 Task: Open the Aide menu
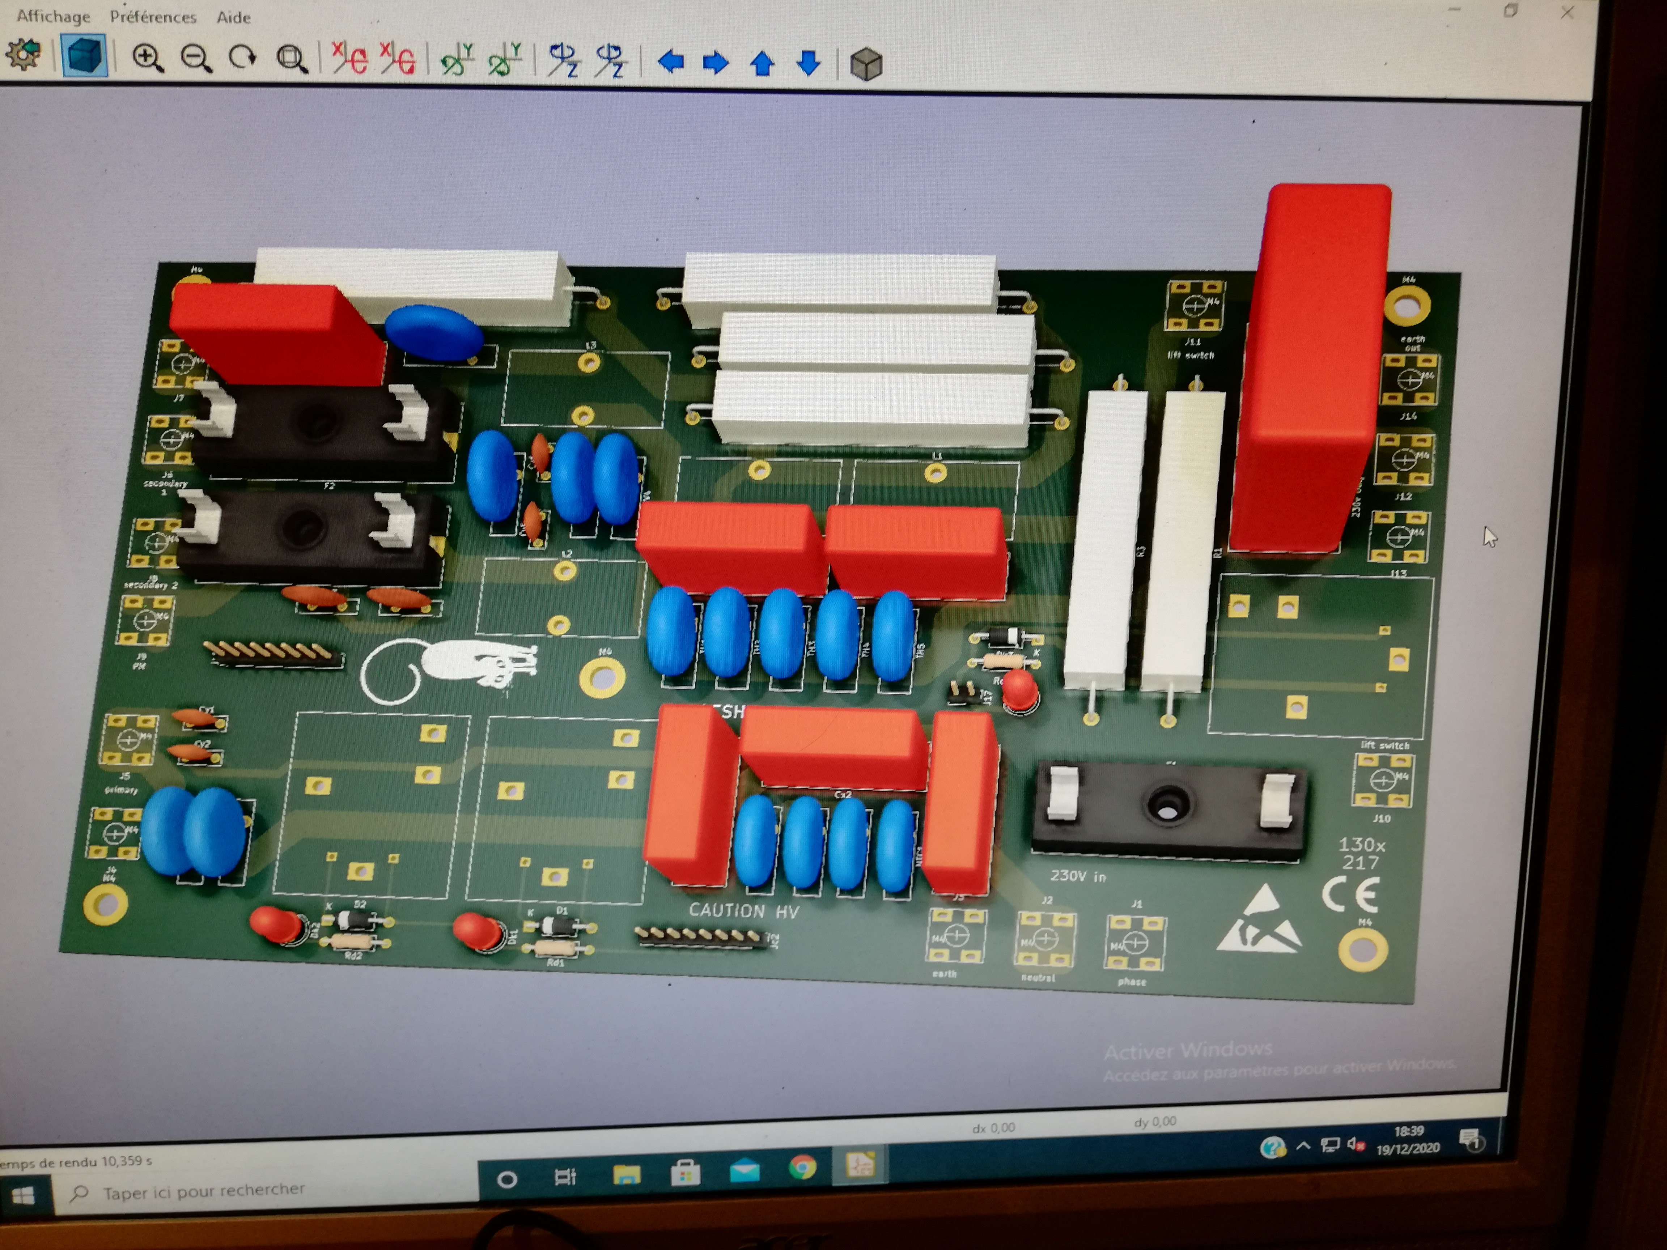coord(234,17)
